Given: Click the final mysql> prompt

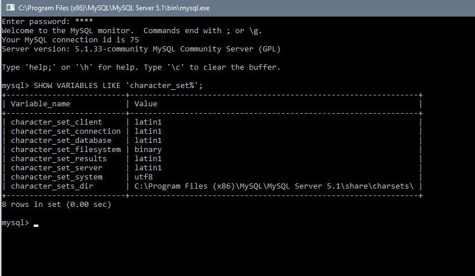Looking at the screenshot, I should click(x=15, y=223).
